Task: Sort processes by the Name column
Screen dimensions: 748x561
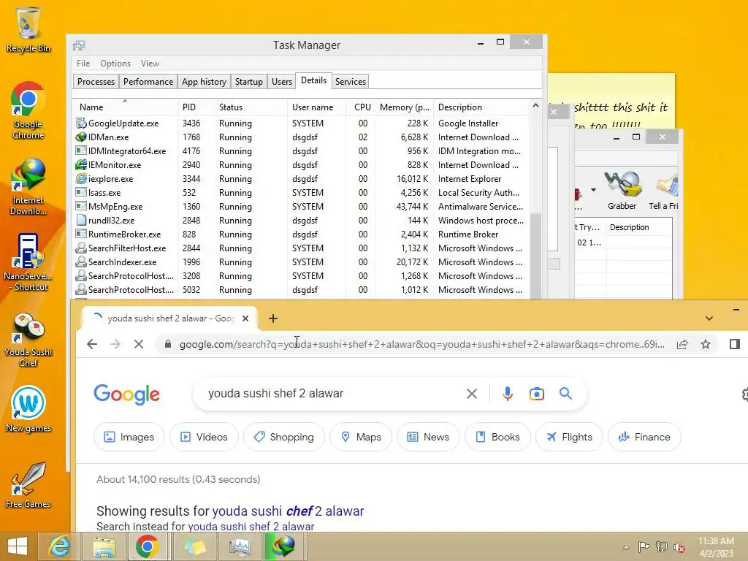Action: pos(125,107)
